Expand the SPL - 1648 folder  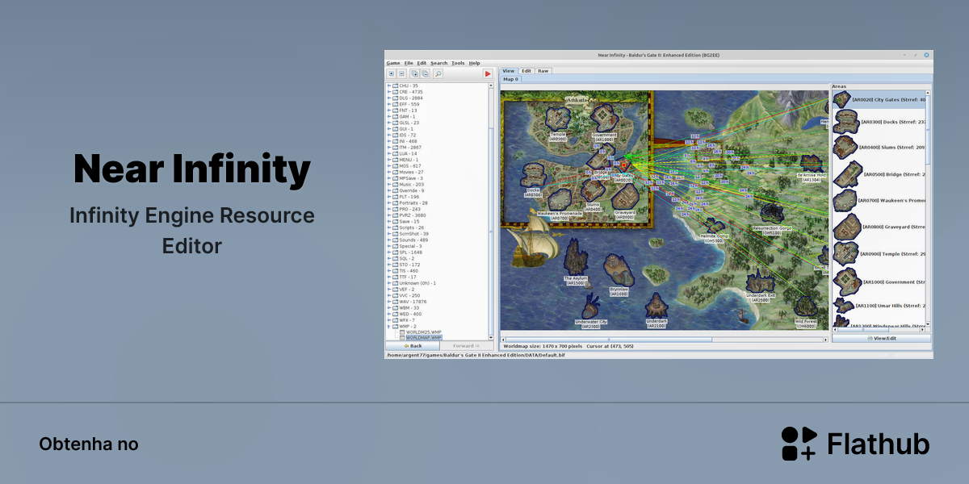tap(388, 252)
